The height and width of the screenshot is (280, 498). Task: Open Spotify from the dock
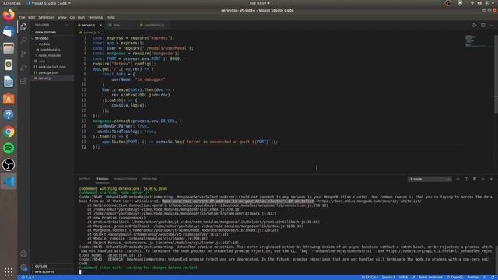[9, 149]
